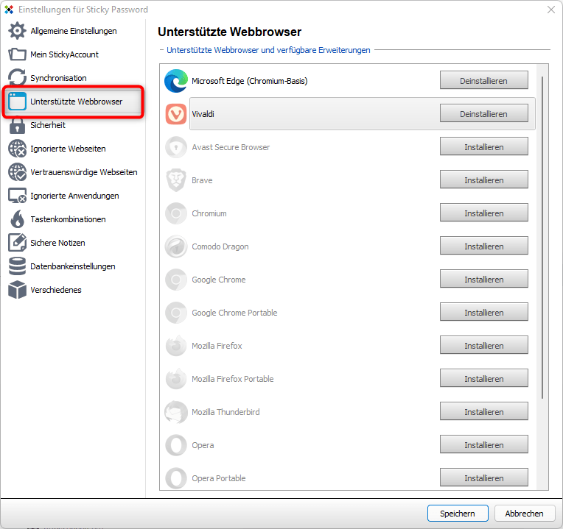Click Installieren for Google Chrome Portable
Screen dimensions: 563x529
coord(483,312)
